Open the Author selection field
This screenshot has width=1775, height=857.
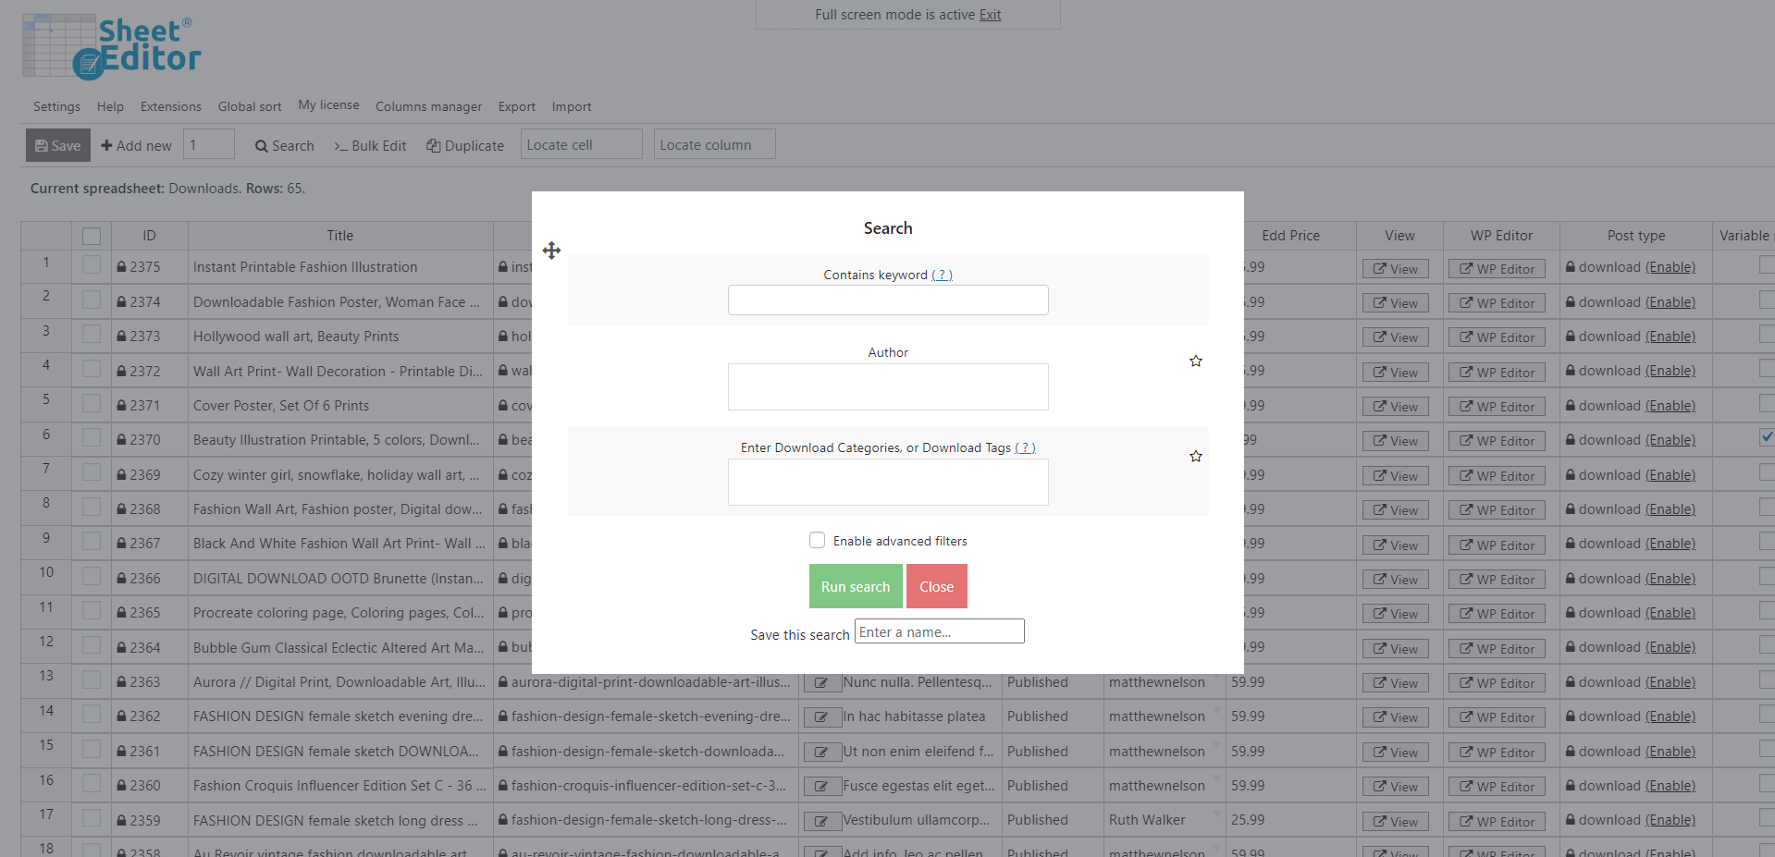pyautogui.click(x=887, y=386)
